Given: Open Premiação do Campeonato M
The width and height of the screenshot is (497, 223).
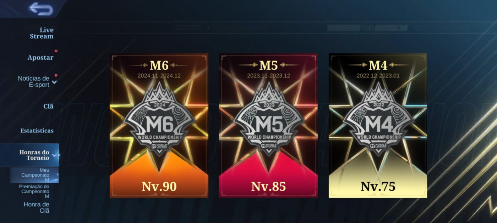Looking at the screenshot, I should (x=34, y=191).
